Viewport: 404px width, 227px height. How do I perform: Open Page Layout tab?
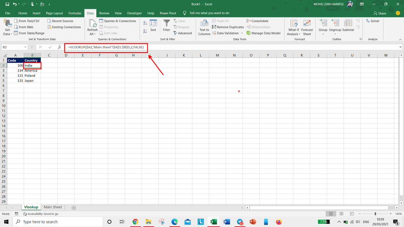[x=54, y=13]
